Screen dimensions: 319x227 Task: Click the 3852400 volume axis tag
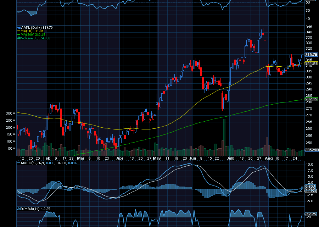(x=312, y=150)
